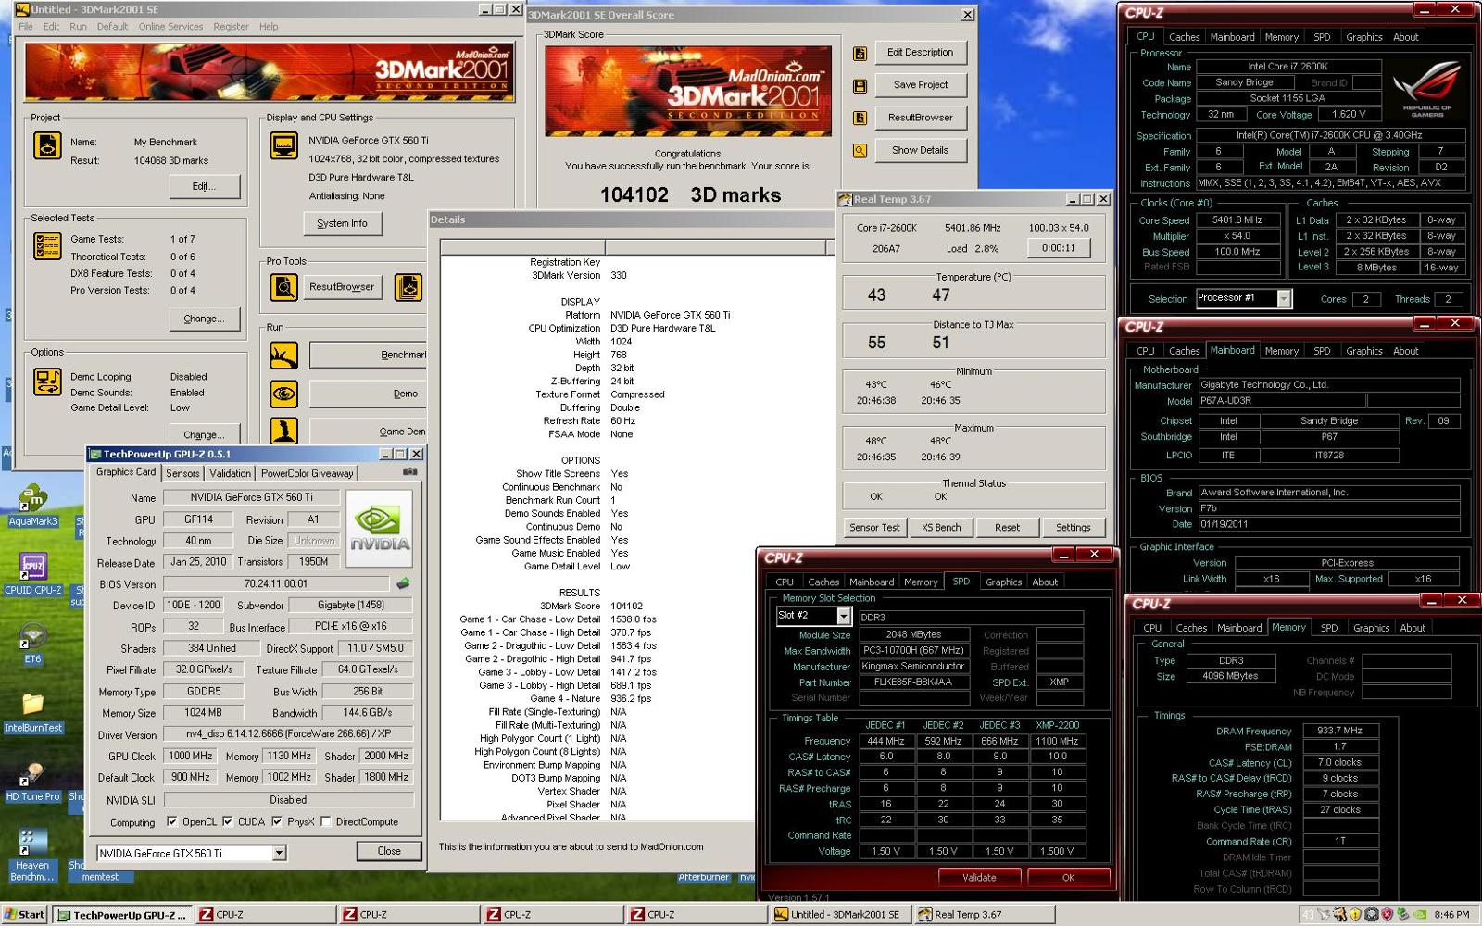The height and width of the screenshot is (926, 1482).
Task: Switch to TechPowerUp GPU-Z taskbar item
Action: (x=122, y=914)
